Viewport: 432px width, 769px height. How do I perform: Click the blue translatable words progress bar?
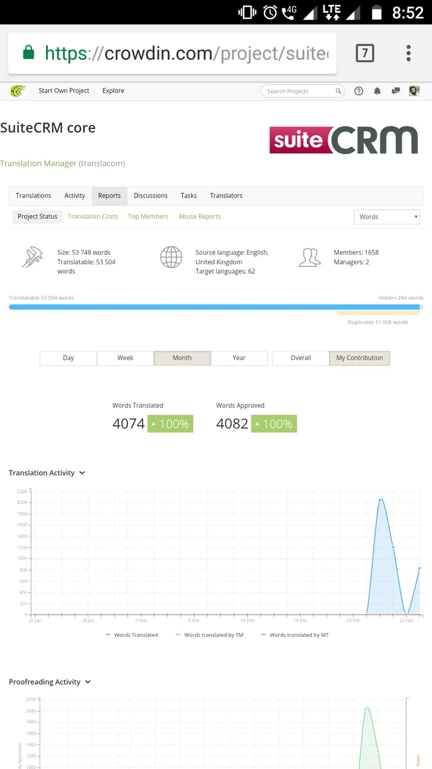coord(214,307)
